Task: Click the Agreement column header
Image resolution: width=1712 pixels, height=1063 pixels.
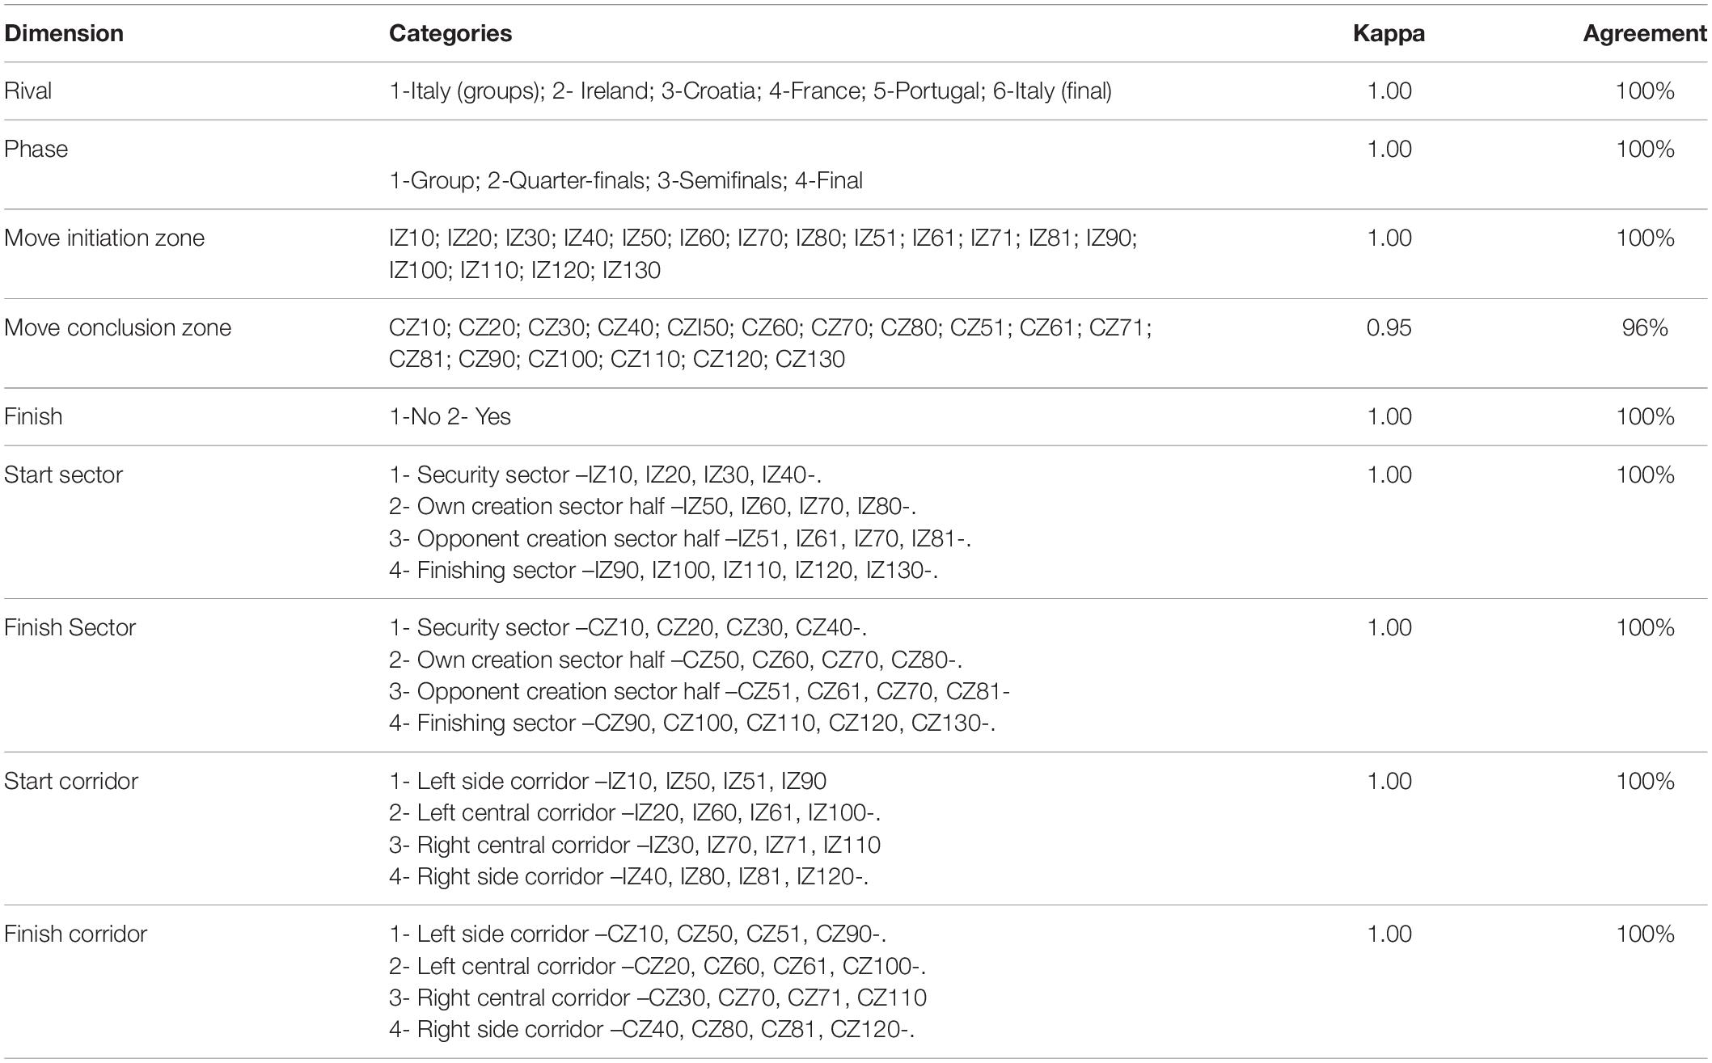Action: pyautogui.click(x=1645, y=33)
